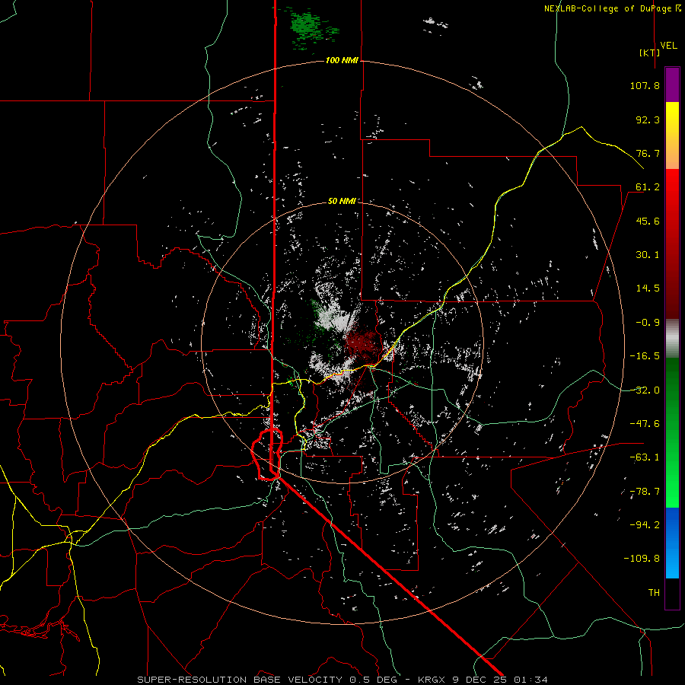Image resolution: width=685 pixels, height=685 pixels.
Task: Select the 92.3 velocity scale value
Action: click(648, 119)
